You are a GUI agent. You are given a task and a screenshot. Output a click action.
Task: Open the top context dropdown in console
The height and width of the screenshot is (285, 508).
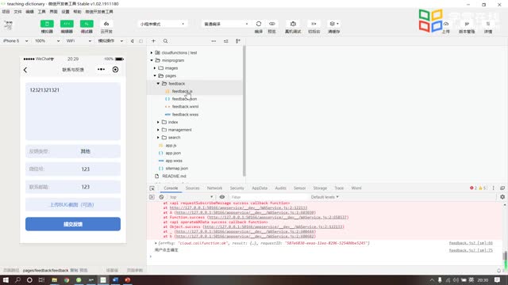(191, 197)
